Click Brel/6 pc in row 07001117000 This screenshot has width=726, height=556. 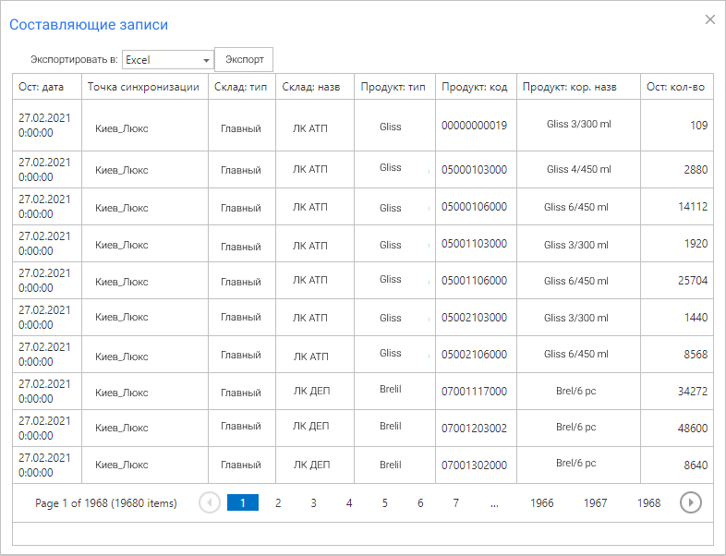point(576,392)
